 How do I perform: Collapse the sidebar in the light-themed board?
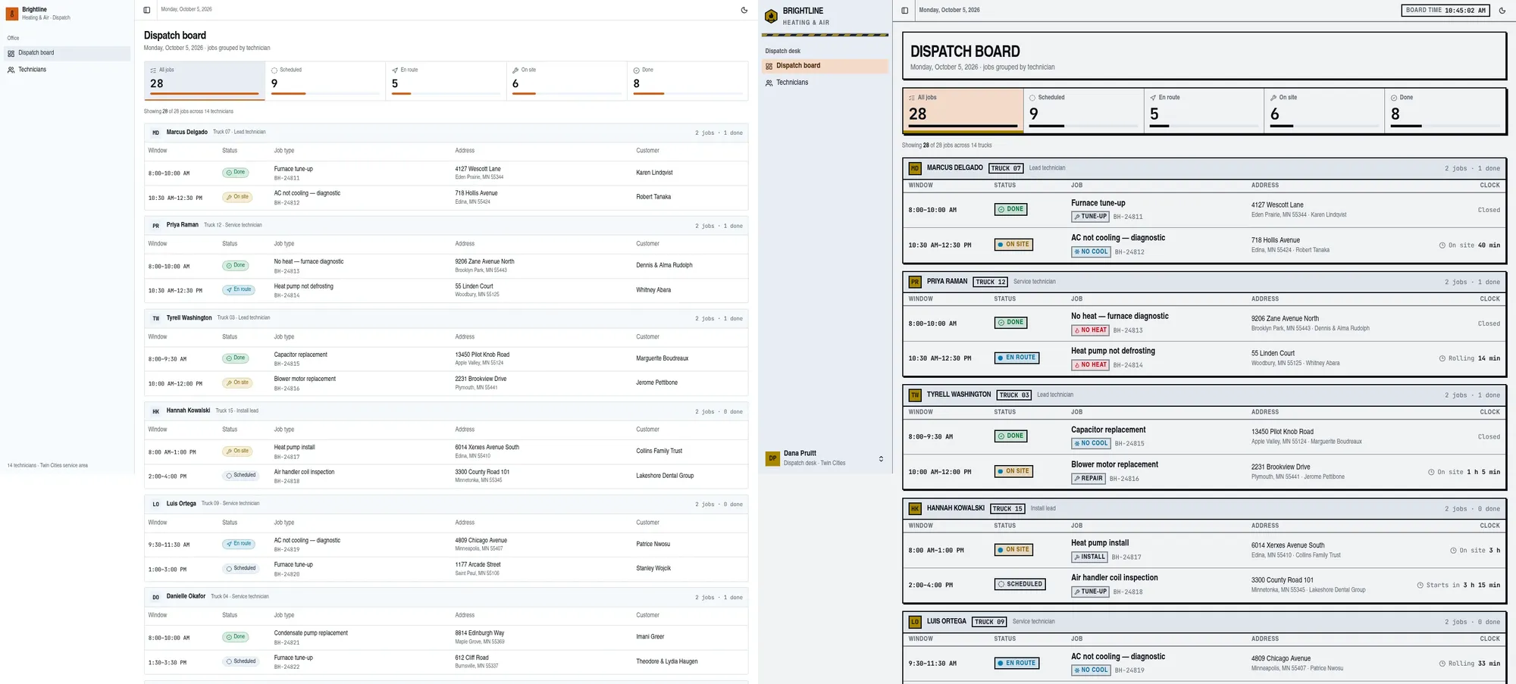point(147,10)
